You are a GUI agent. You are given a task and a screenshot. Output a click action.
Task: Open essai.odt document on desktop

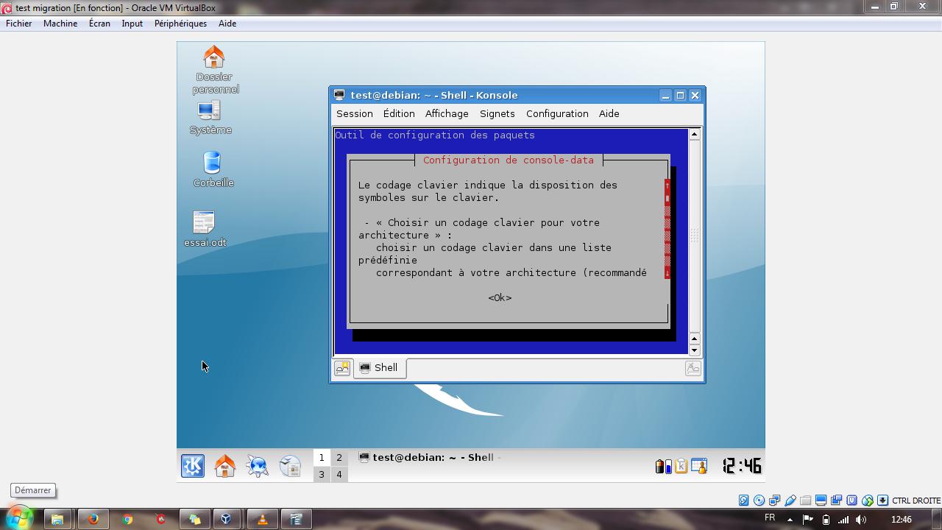[204, 229]
